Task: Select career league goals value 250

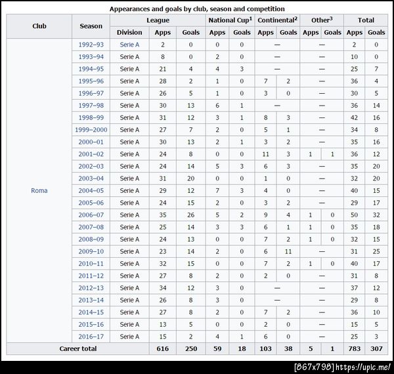Action: tap(191, 348)
